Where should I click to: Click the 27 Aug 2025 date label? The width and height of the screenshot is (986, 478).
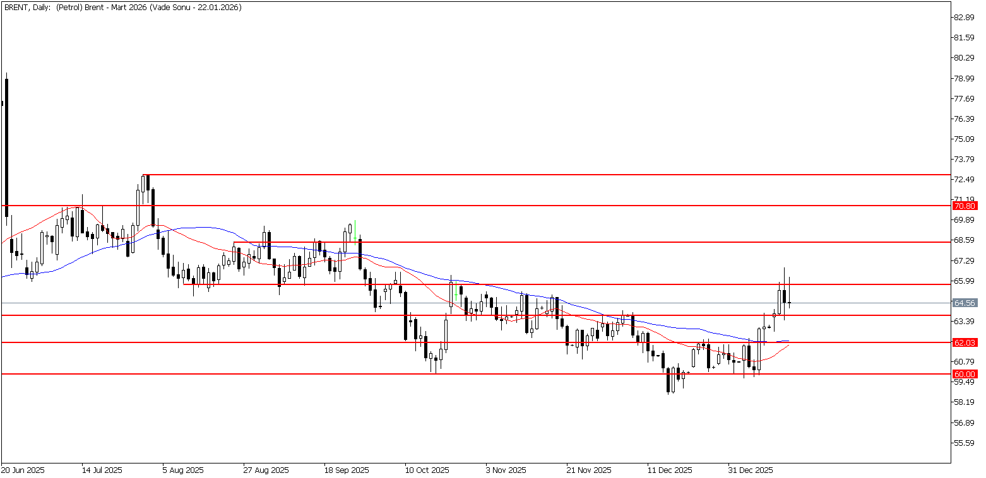[x=265, y=470]
